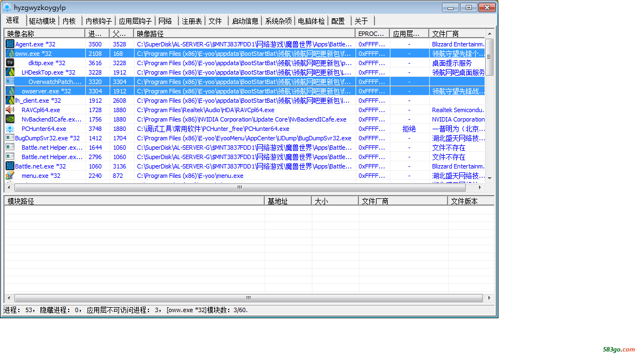
Task: Select the Agent.exe *32 process name
Action: [35, 44]
